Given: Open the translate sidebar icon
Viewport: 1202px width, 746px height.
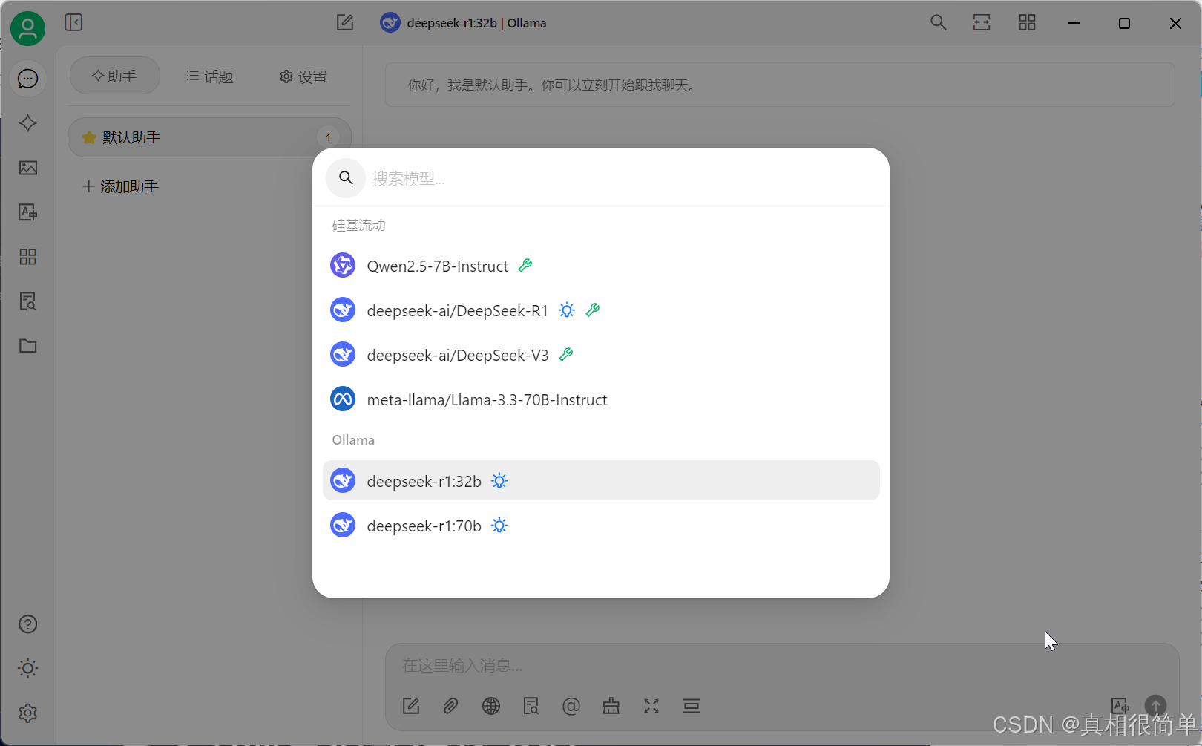Looking at the screenshot, I should point(28,212).
